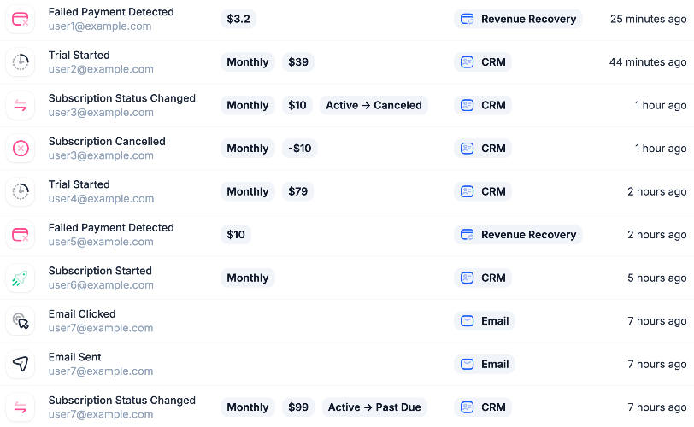Open the Subscription Cancelled event title

point(107,141)
